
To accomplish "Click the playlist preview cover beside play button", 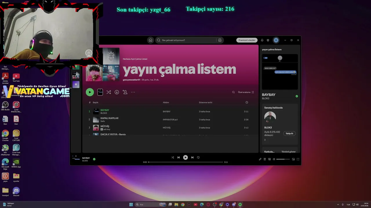I will pyautogui.click(x=100, y=92).
